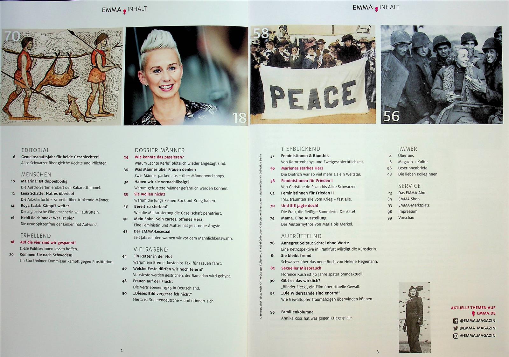Viewport: 509px width, 357px height.
Task: Open 'Feministinnen für Frieden I' entry
Action: [x=307, y=181]
